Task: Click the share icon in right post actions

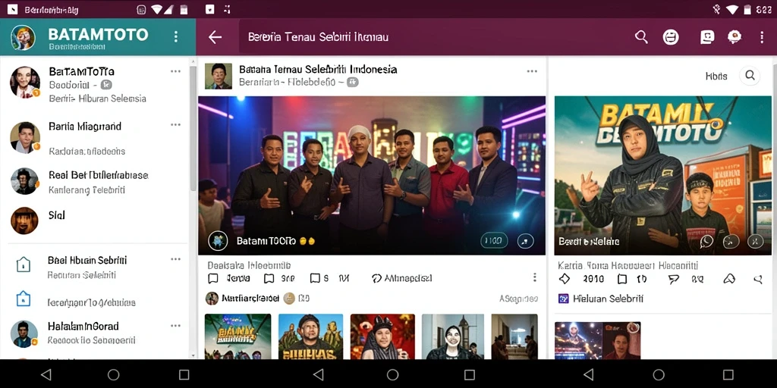Action: (x=758, y=280)
